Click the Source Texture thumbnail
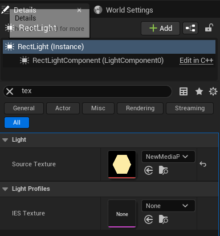Viewport: 220px width, 236px height. 122,165
